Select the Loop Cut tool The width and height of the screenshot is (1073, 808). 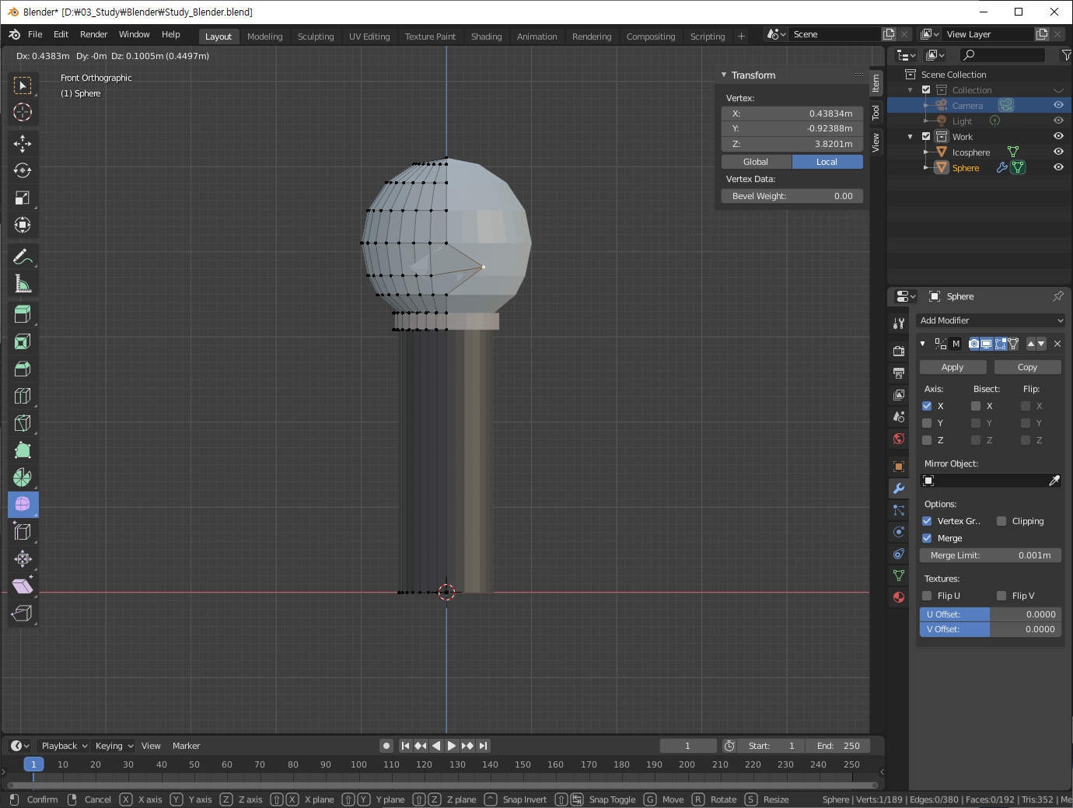[x=23, y=396]
